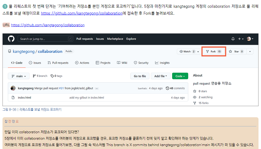The height and width of the screenshot is (149, 261).
Task: Open the Add file dropdown
Action: point(161,76)
